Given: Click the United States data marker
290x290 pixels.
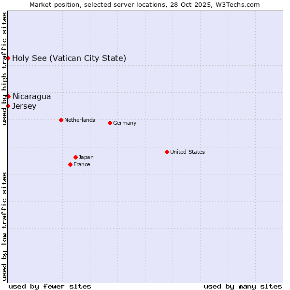Looking at the screenshot, I should 167,152.
